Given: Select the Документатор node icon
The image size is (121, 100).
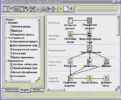Looking at the screenshot, I should 106,78.
